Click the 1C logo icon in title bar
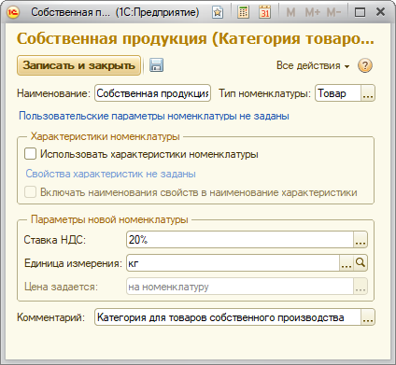 [13, 12]
